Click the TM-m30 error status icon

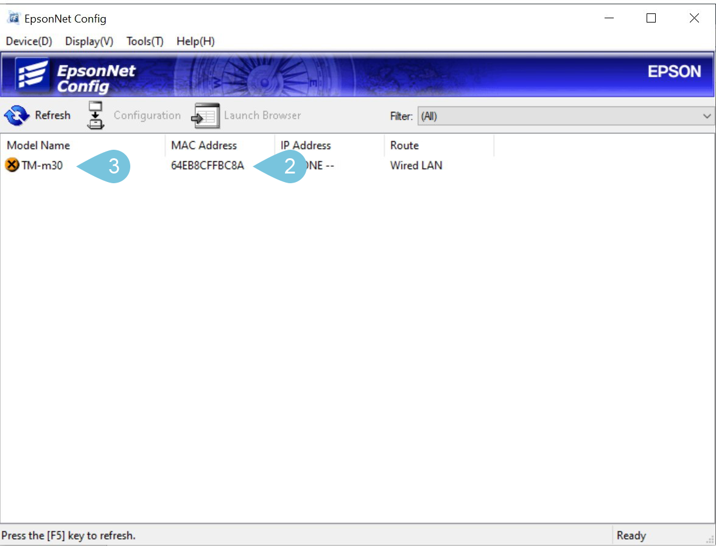pyautogui.click(x=11, y=165)
